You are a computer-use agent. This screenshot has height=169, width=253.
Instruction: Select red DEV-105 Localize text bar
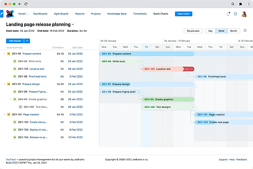pos(168,69)
